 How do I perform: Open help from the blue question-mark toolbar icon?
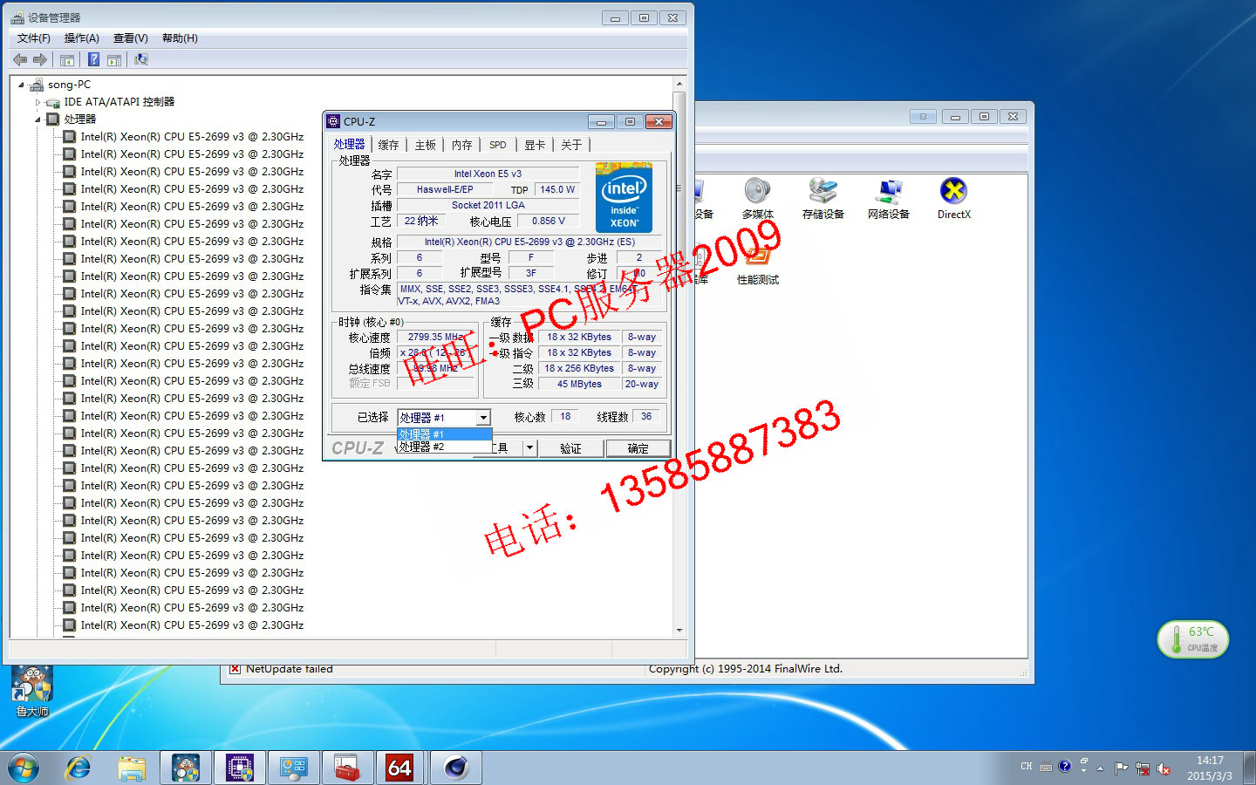point(94,59)
